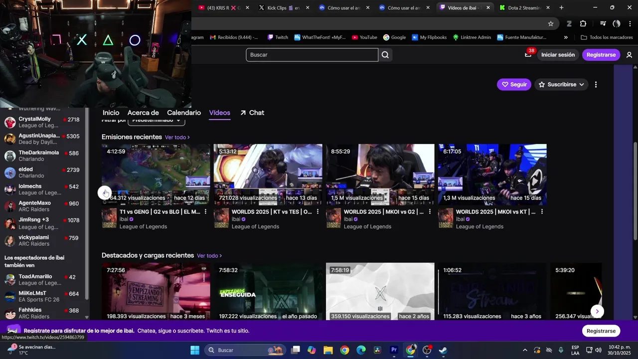
Task: Open the YouTube bookmark
Action: click(364, 37)
